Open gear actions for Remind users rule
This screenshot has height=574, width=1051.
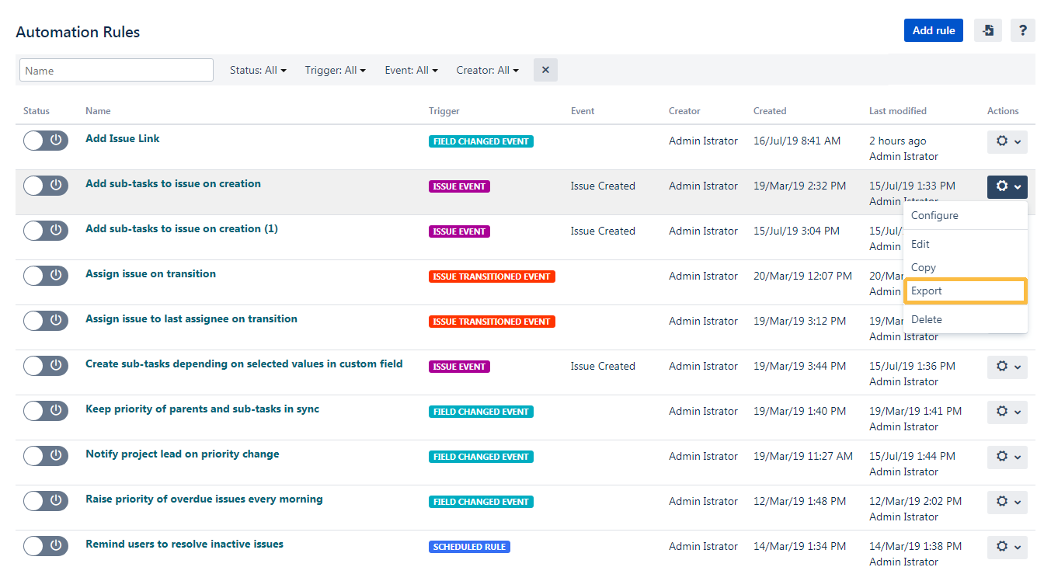tap(1007, 547)
